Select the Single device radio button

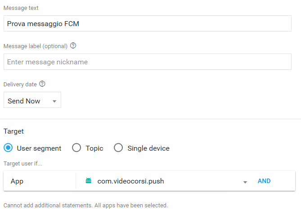tap(118, 148)
